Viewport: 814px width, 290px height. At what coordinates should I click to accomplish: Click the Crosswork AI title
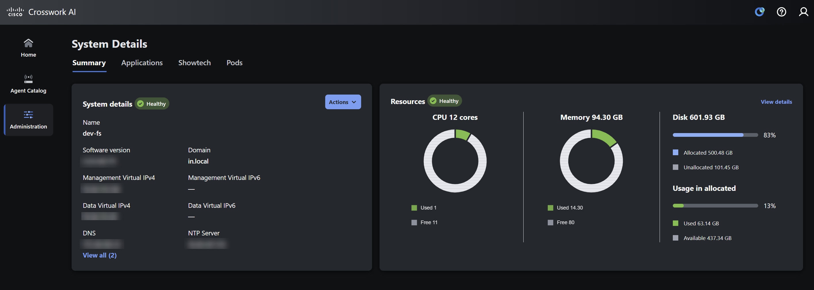(x=52, y=12)
